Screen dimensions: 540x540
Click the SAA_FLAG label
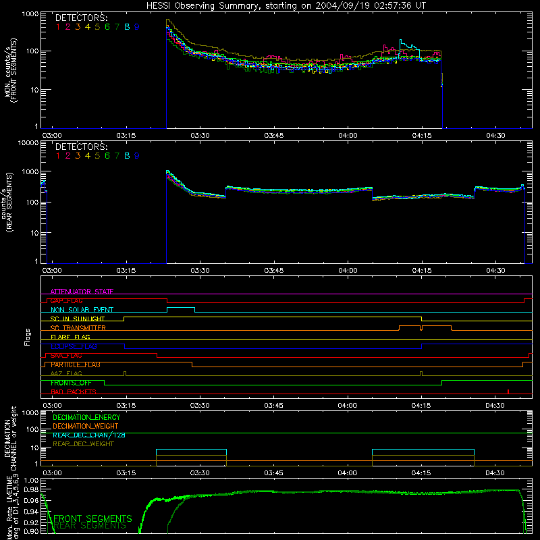(x=66, y=356)
